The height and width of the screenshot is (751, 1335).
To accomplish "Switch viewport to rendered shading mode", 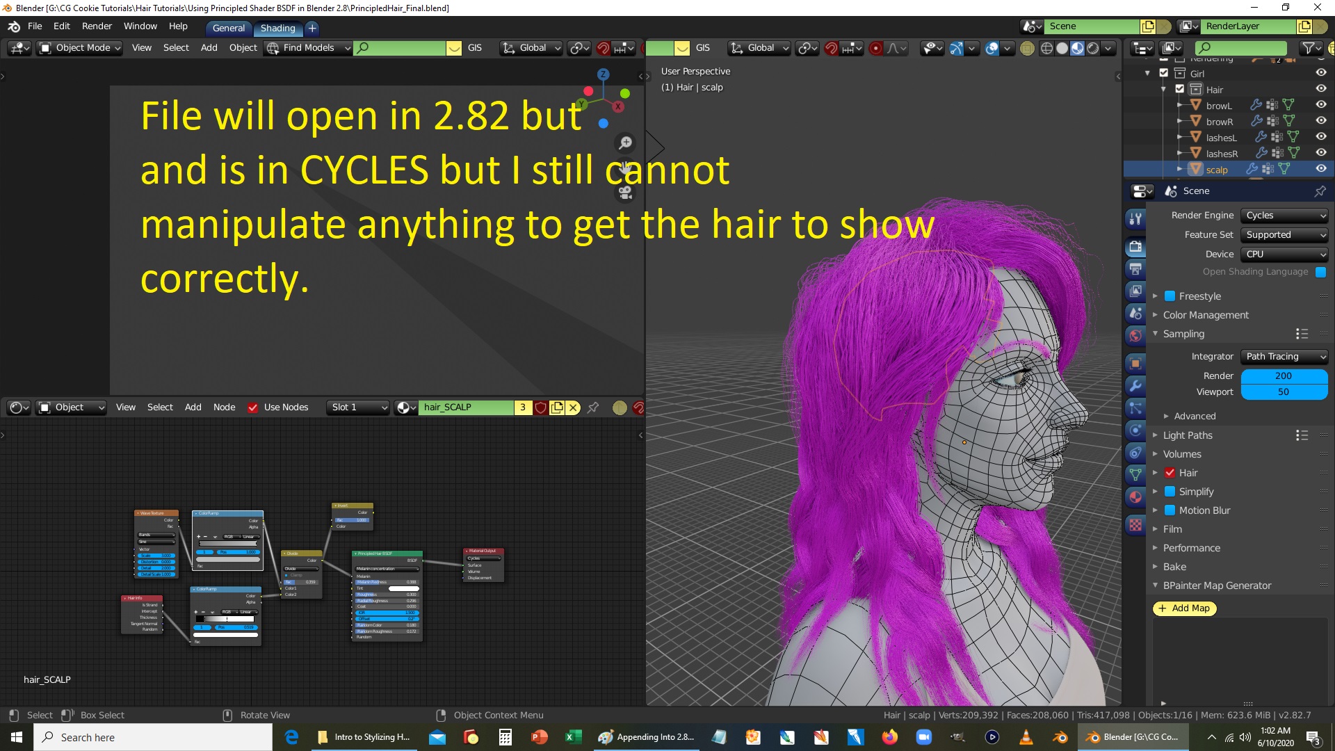I will (x=1093, y=48).
